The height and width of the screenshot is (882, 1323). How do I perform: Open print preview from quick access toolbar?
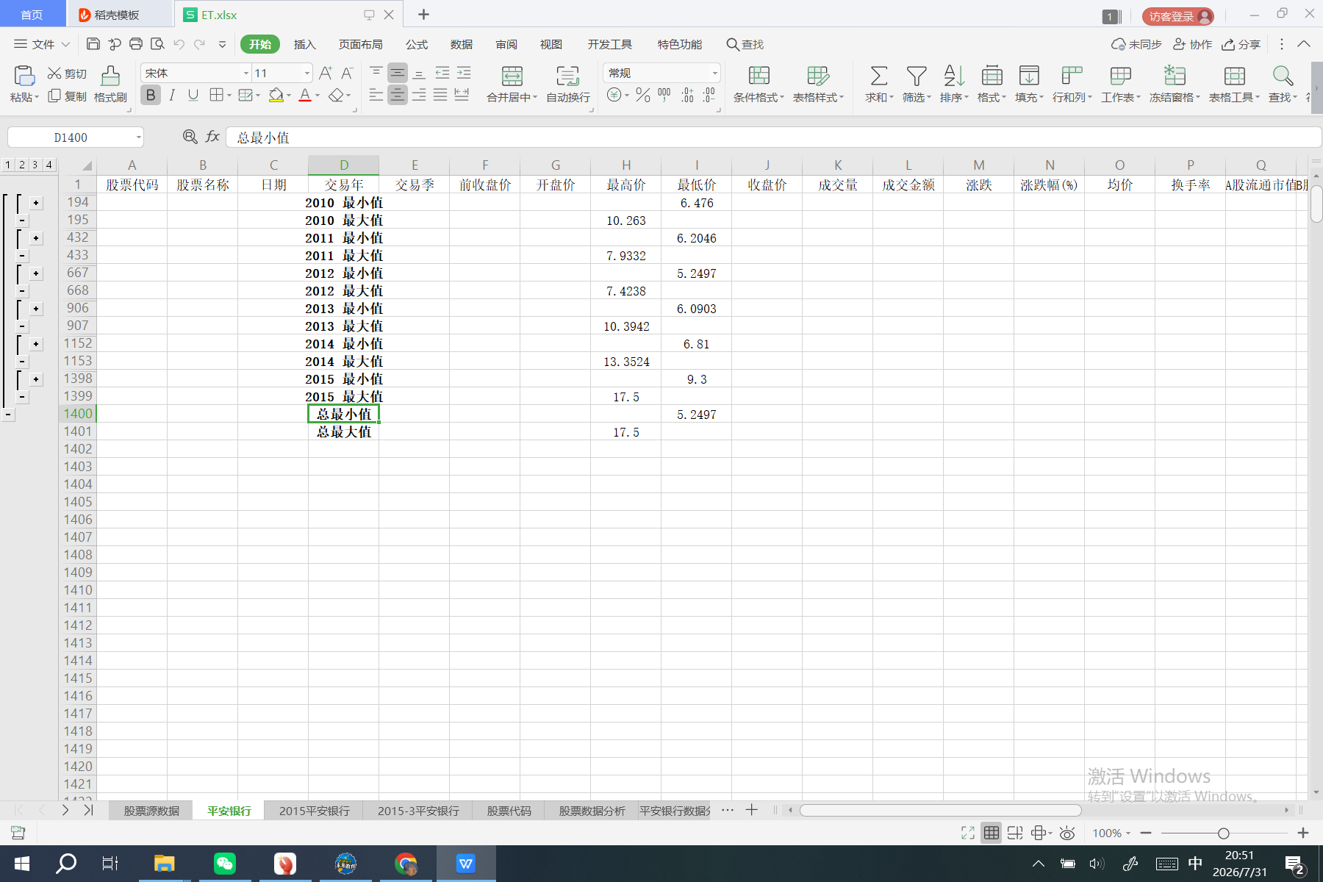tap(157, 44)
